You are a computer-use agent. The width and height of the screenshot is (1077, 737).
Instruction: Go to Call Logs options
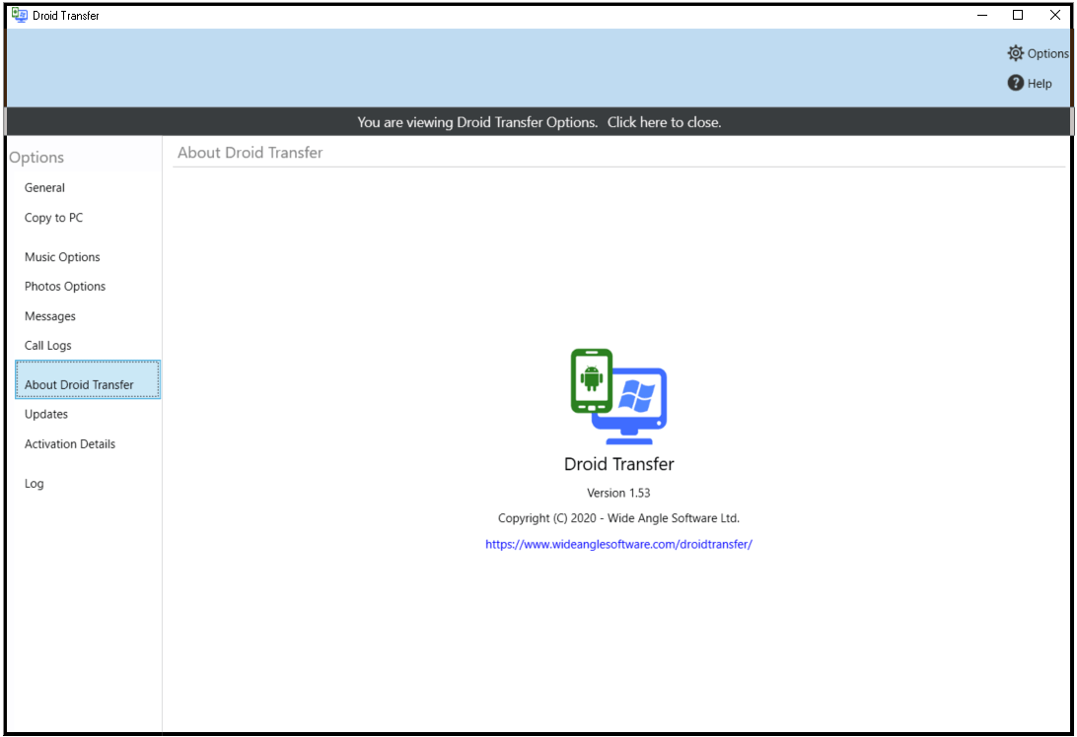coord(48,345)
